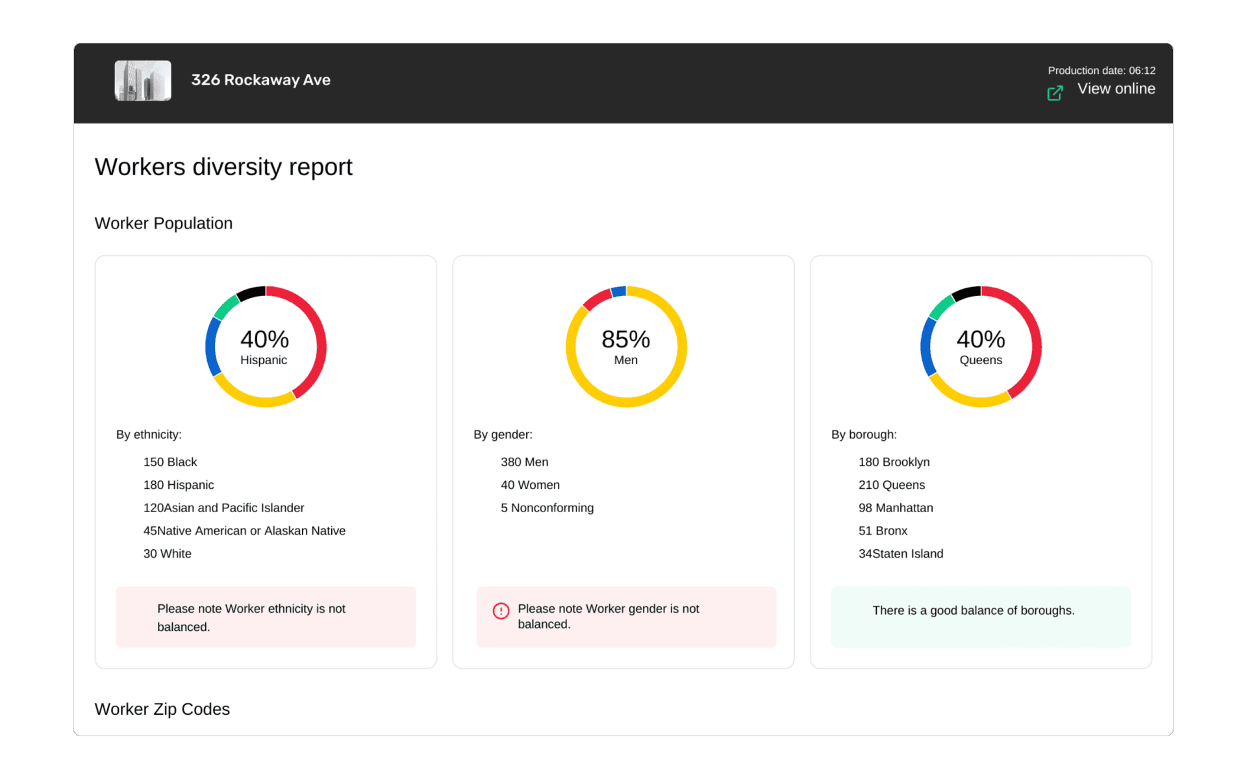Click the 120Asian and Pacific Islander row
Screen dimensions: 1247x779
coord(223,508)
